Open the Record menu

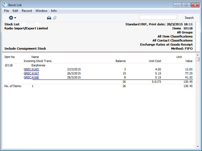click(x=26, y=11)
